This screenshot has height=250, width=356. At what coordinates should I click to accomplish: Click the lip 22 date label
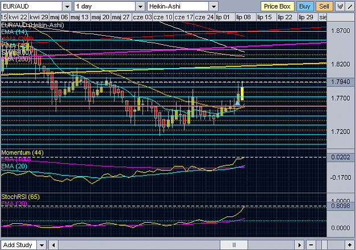(x=285, y=17)
